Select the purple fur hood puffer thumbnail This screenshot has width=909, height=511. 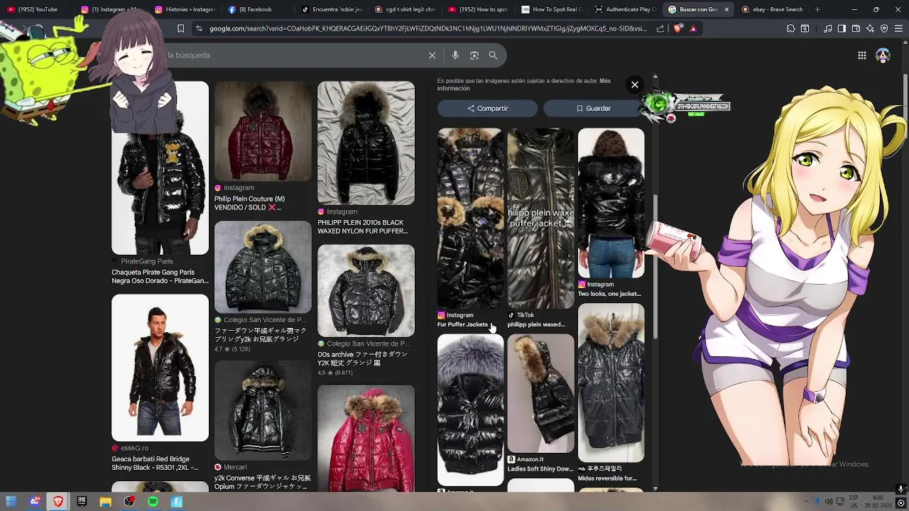(x=470, y=410)
